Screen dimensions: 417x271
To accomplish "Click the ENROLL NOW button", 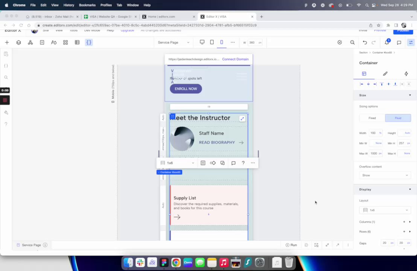I will (x=186, y=89).
